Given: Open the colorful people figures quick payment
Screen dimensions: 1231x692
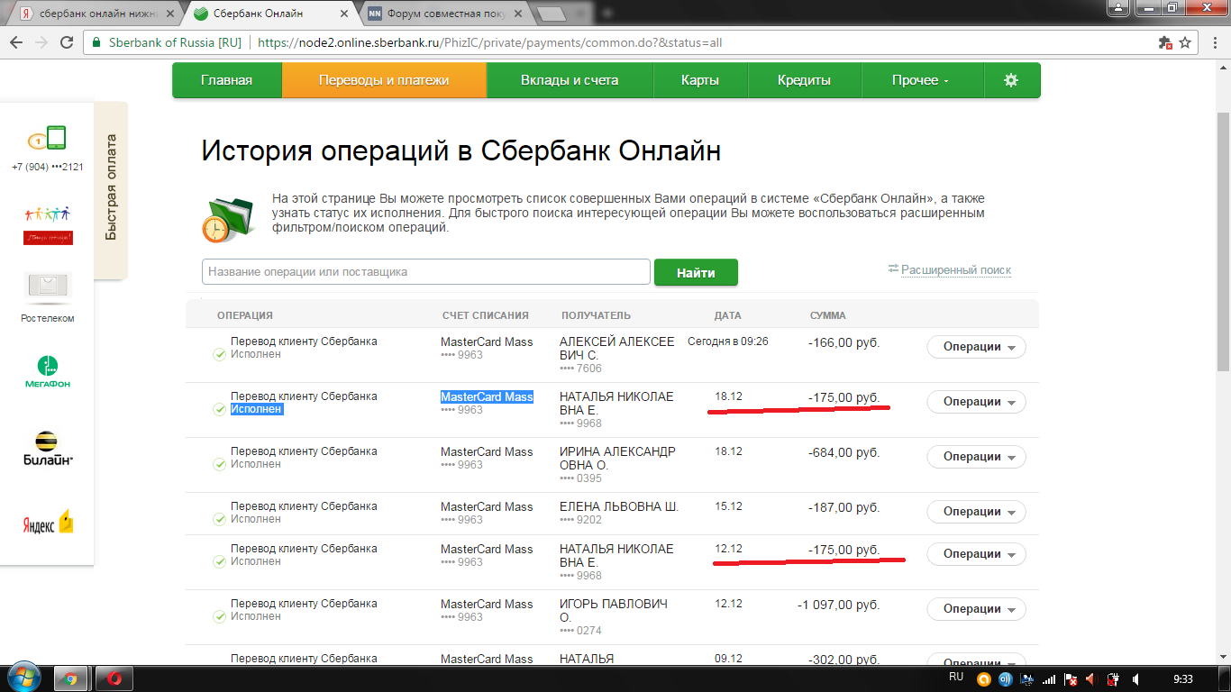Looking at the screenshot, I should [x=48, y=225].
